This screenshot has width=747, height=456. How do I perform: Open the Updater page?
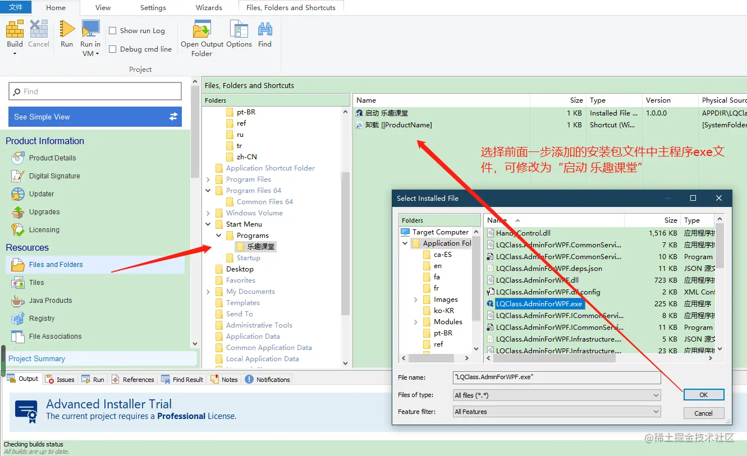[x=42, y=194]
